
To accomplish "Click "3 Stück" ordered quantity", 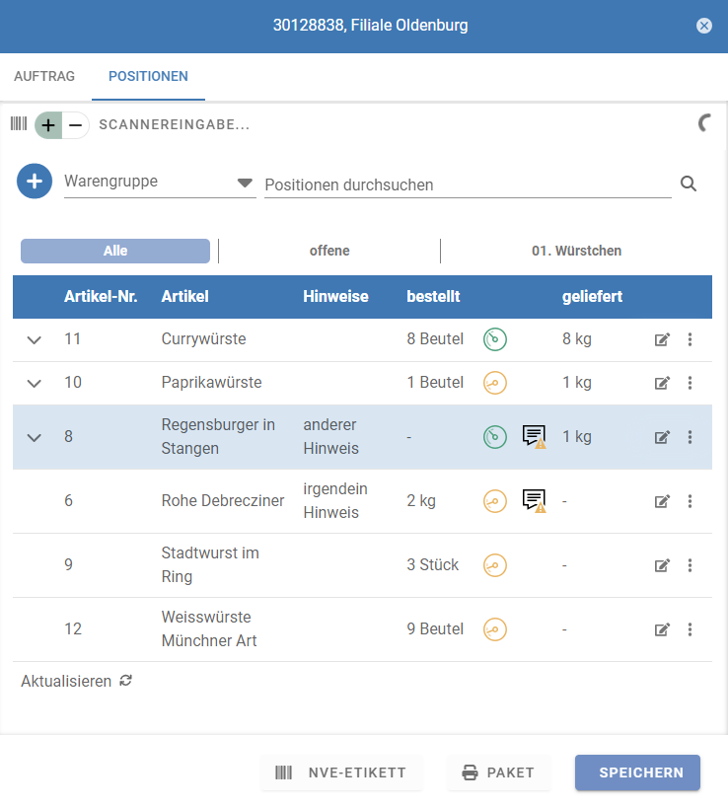I will coord(432,564).
